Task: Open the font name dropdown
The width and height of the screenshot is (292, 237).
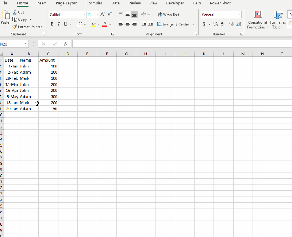Action: (84, 15)
